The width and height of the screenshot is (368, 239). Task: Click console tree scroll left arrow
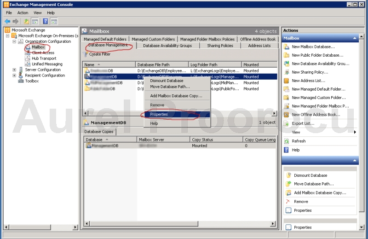[x=6, y=227]
